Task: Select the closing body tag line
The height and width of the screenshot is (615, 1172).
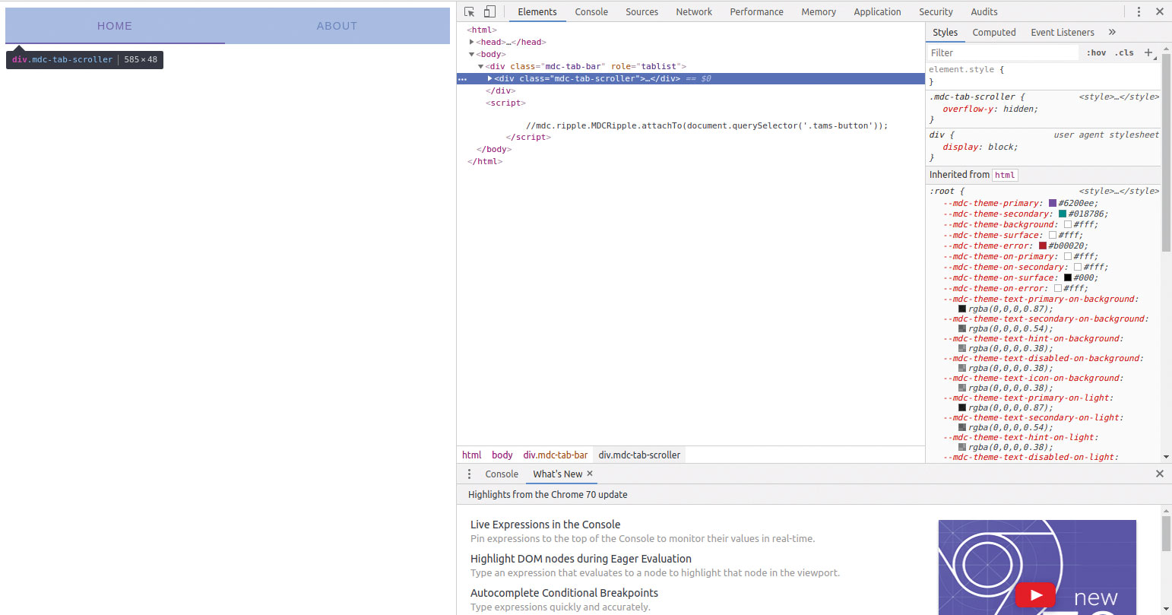Action: click(x=494, y=149)
